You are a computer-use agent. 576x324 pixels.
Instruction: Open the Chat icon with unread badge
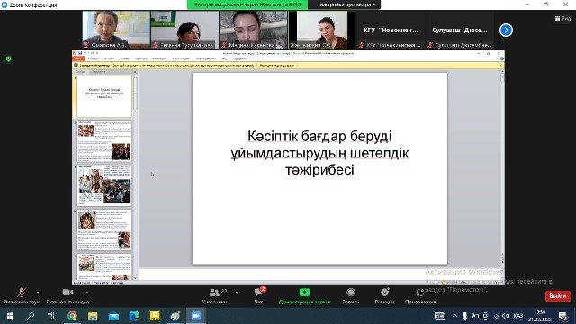click(x=259, y=292)
